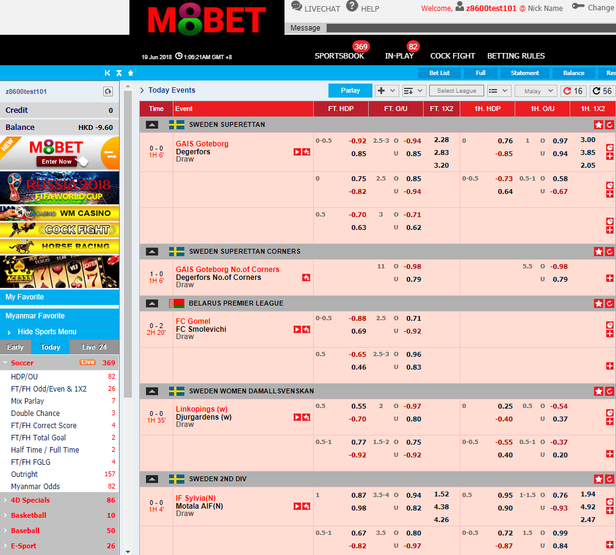Play live stream for GAIS Goteborg match
The image size is (616, 555).
pos(297,152)
